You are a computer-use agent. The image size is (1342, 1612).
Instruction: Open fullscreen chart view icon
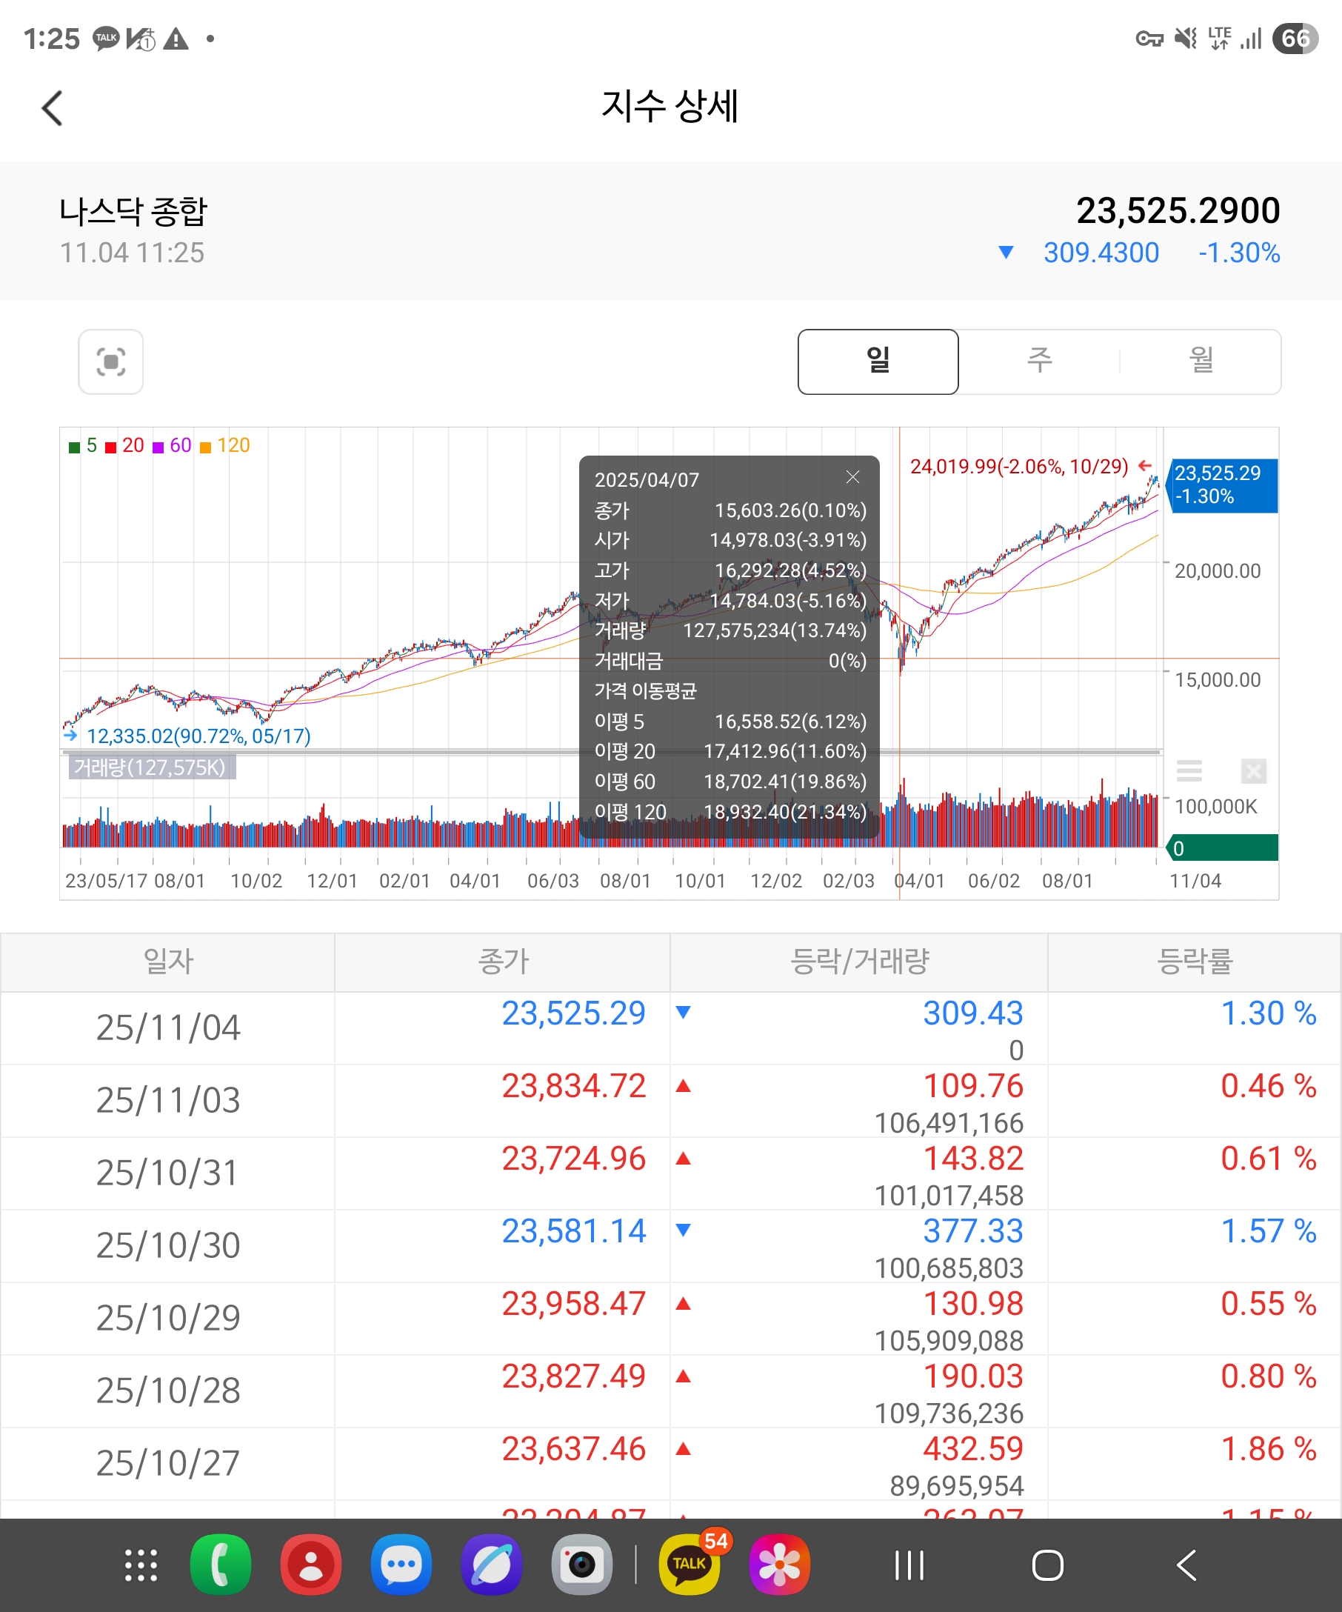point(110,362)
